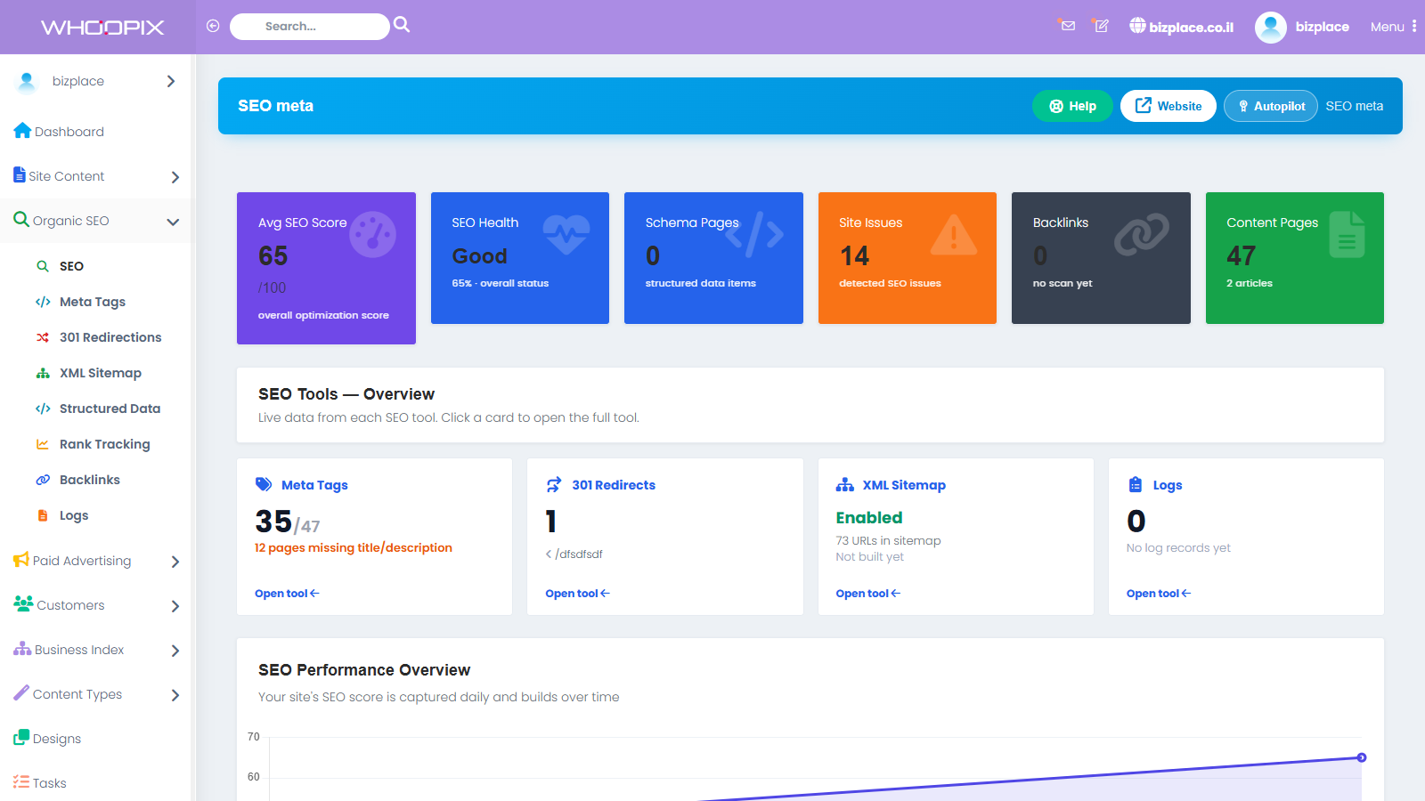Click the back arrow circle icon beside search
Viewport: 1425px width, 801px height.
point(213,26)
